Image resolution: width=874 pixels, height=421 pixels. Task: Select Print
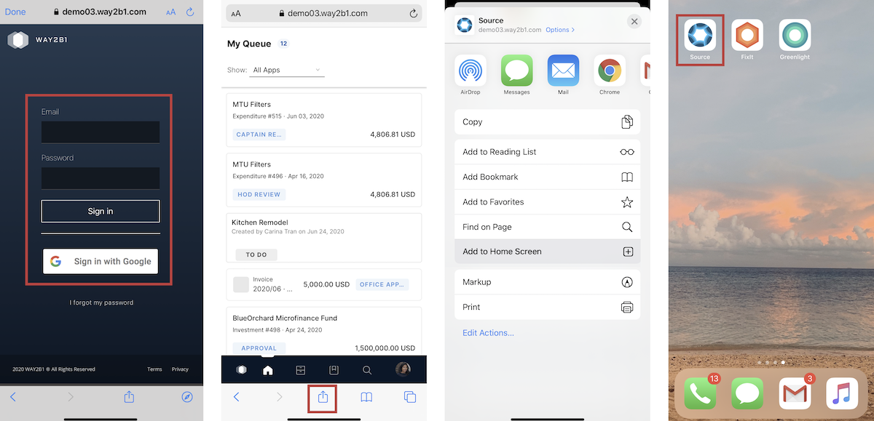(547, 307)
